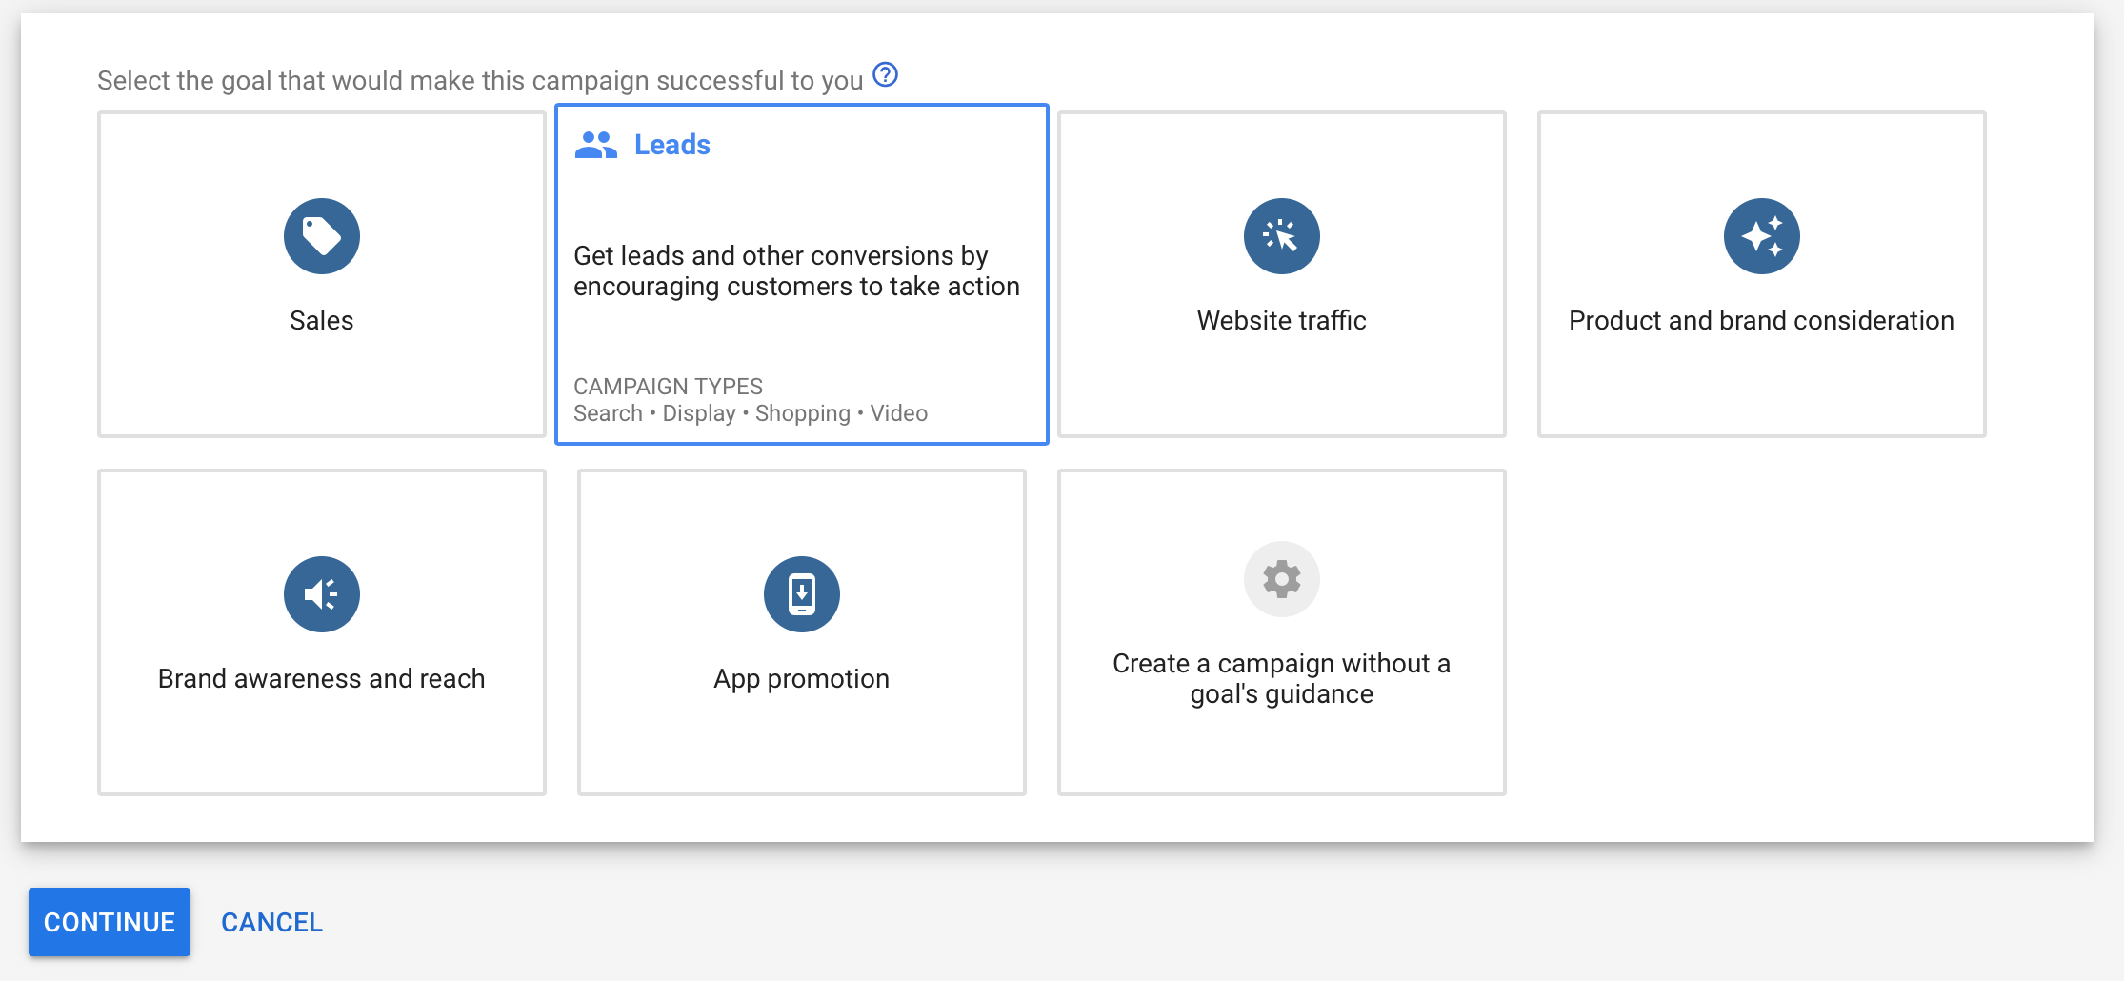Select the Product and brand consideration goal
The height and width of the screenshot is (981, 2124).
(x=1762, y=276)
